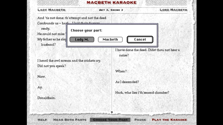This screenshot has height=125, width=223.
Task: Select the Macbeth part button
Action: tap(110, 39)
